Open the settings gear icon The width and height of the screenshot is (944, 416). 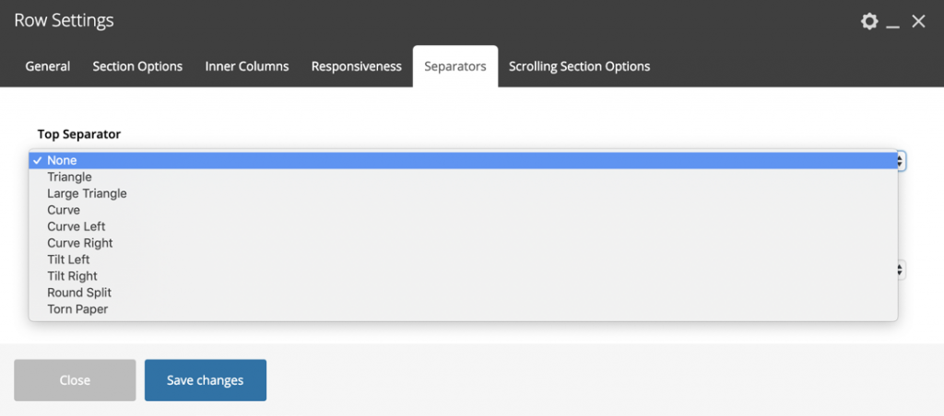point(868,21)
